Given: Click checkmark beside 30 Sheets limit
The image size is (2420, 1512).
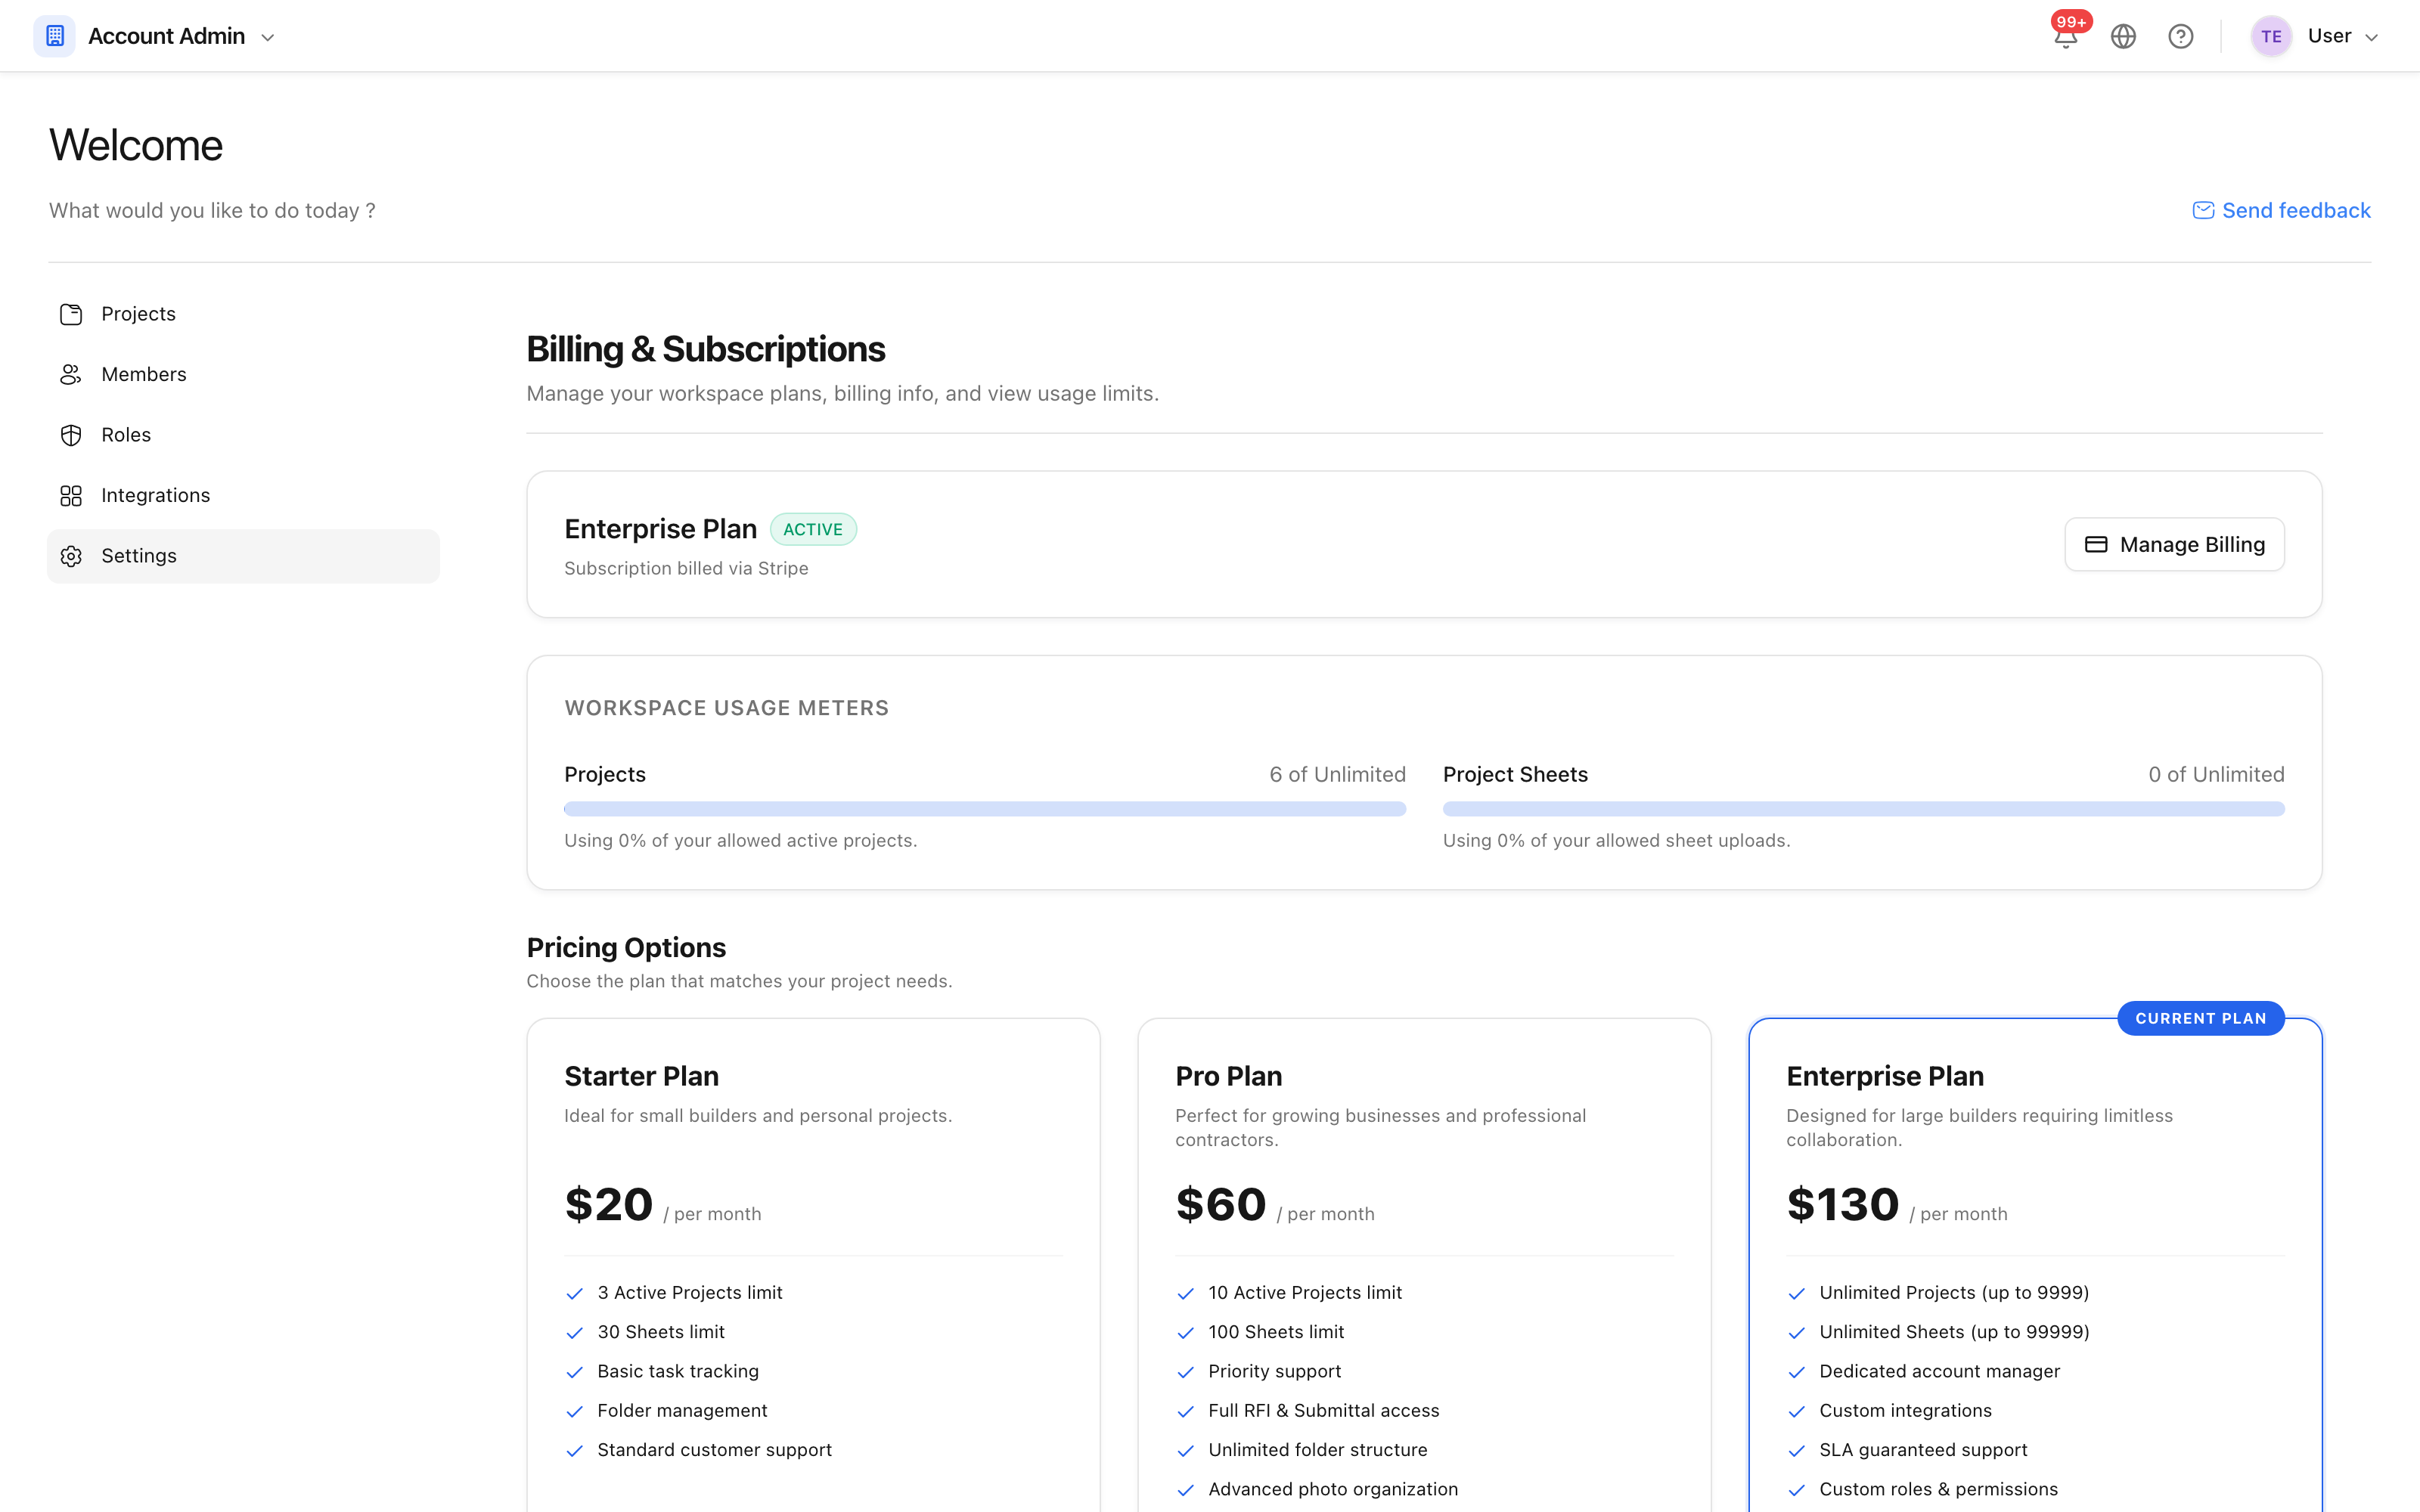Looking at the screenshot, I should tap(574, 1333).
